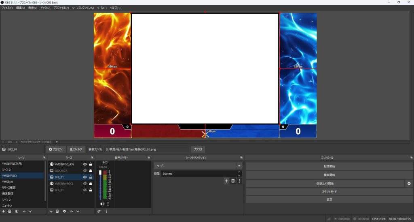Show the SF6_01 source eye icon

coord(85,190)
